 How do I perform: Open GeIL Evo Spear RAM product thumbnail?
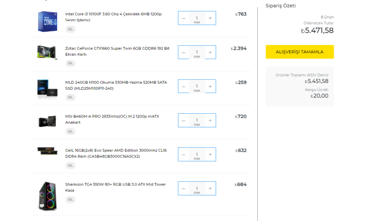coord(47,151)
